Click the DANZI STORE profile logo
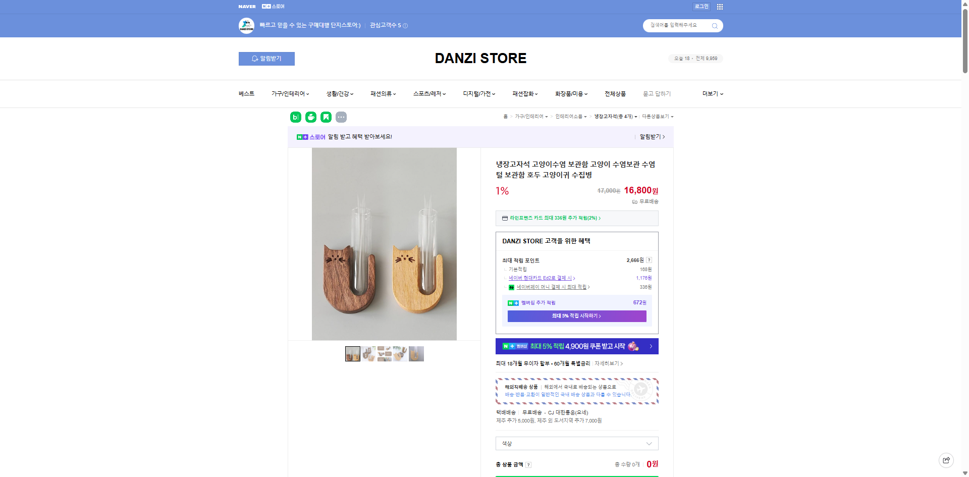 tap(246, 25)
